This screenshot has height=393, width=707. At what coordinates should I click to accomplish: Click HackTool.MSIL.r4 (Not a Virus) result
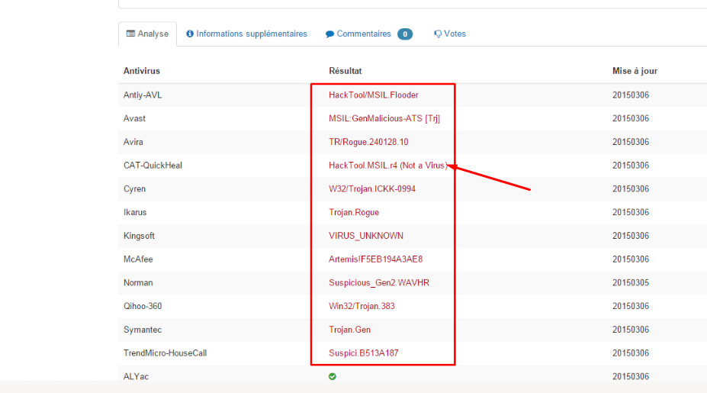point(387,166)
